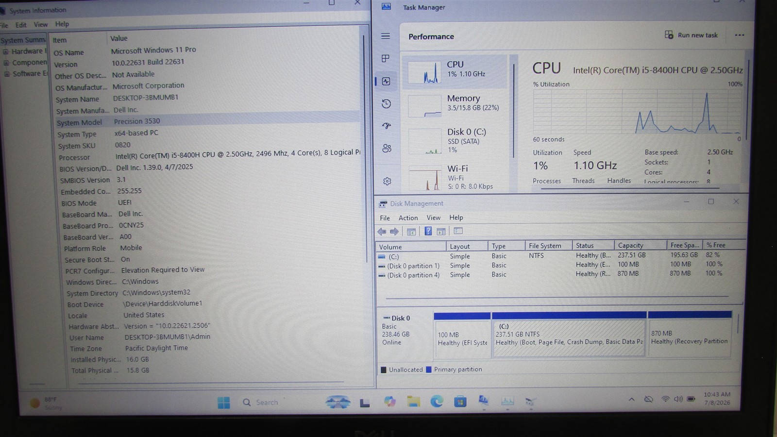Expand Software Environment tree node
Image resolution: width=777 pixels, height=437 pixels.
7,74
